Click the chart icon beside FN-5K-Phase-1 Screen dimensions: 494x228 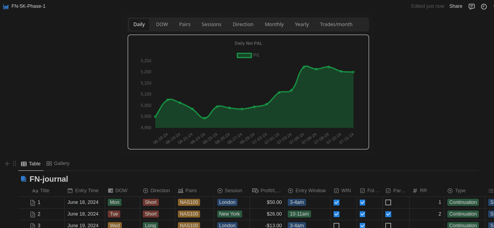(x=5, y=6)
